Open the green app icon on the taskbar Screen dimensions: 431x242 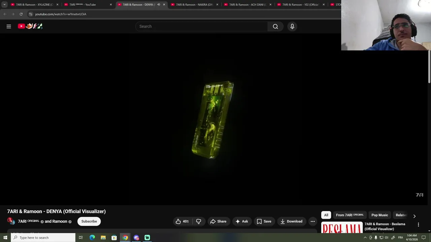click(x=147, y=238)
